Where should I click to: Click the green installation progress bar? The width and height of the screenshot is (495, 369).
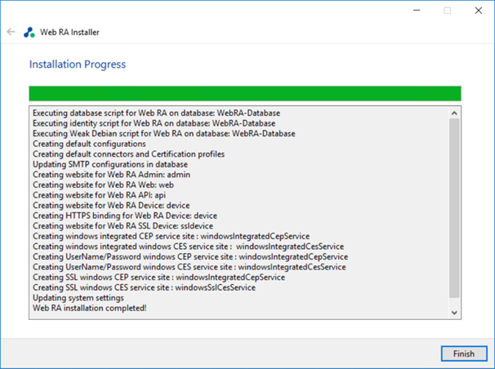coord(245,94)
